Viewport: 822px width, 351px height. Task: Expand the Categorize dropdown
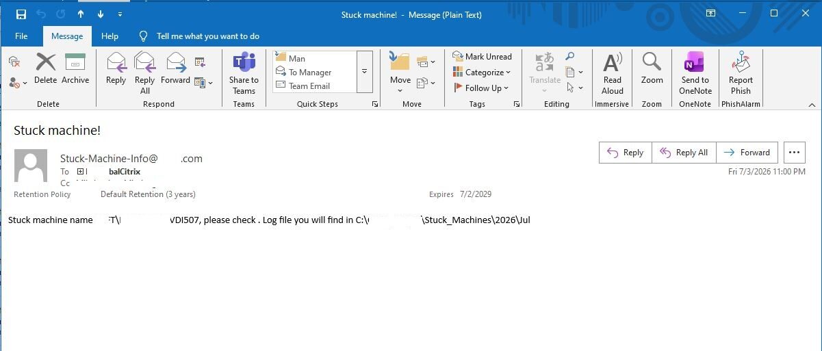point(482,73)
